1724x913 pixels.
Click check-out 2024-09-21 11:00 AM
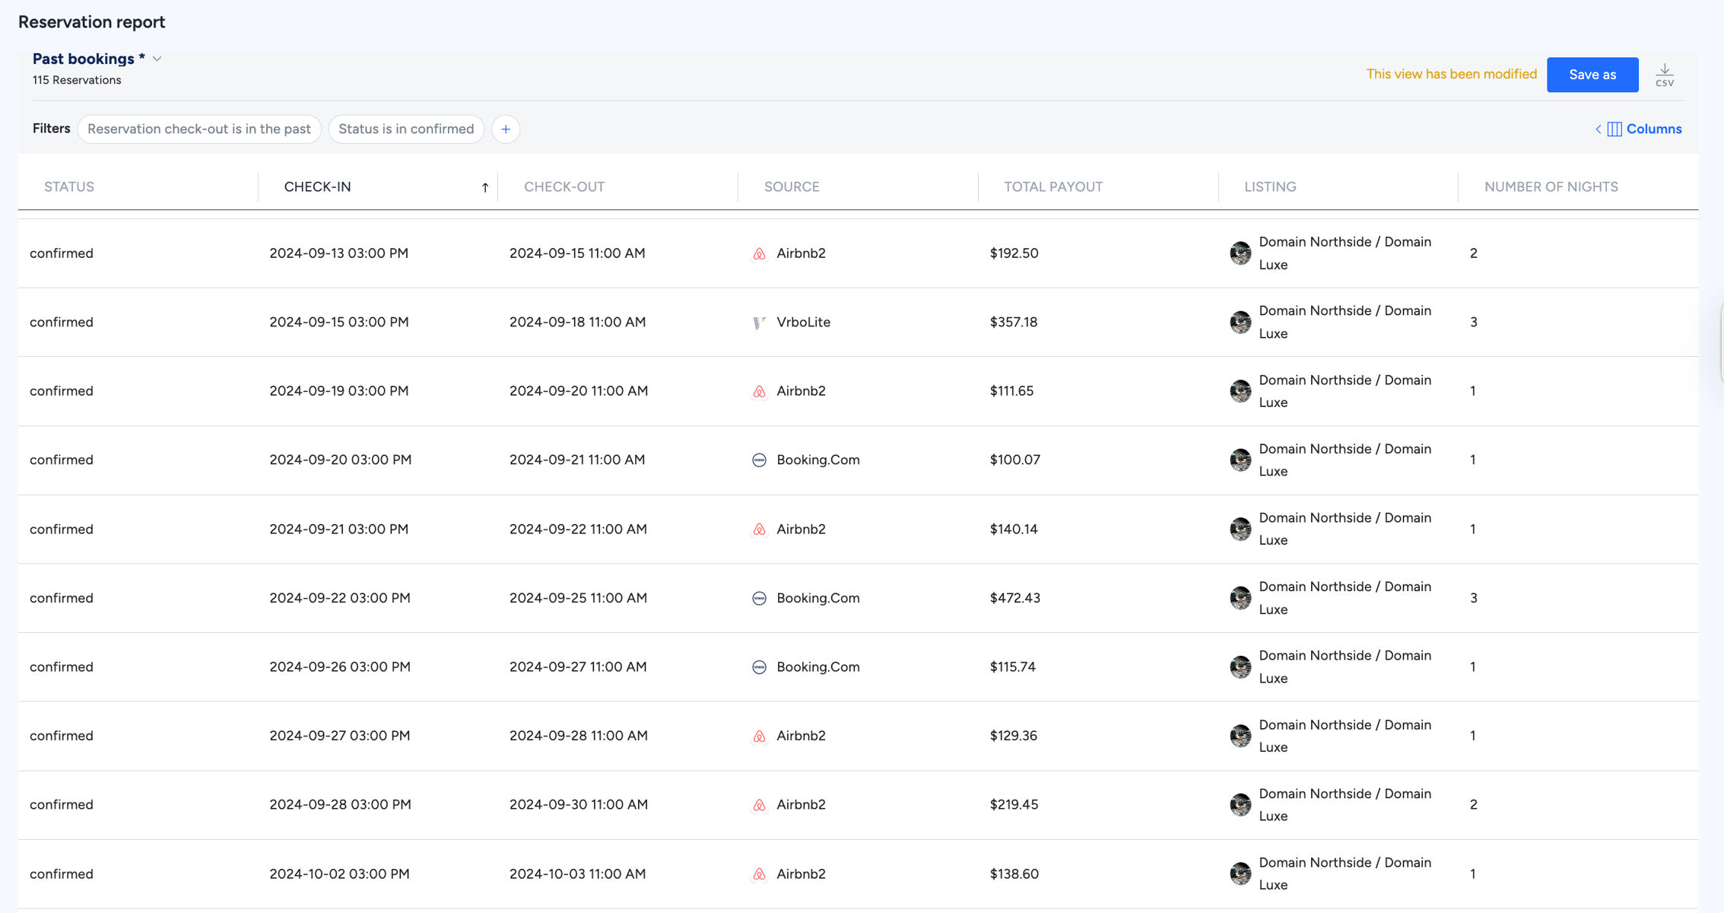[577, 460]
